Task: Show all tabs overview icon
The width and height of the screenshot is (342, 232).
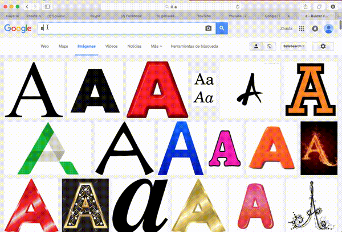Action: click(319, 7)
